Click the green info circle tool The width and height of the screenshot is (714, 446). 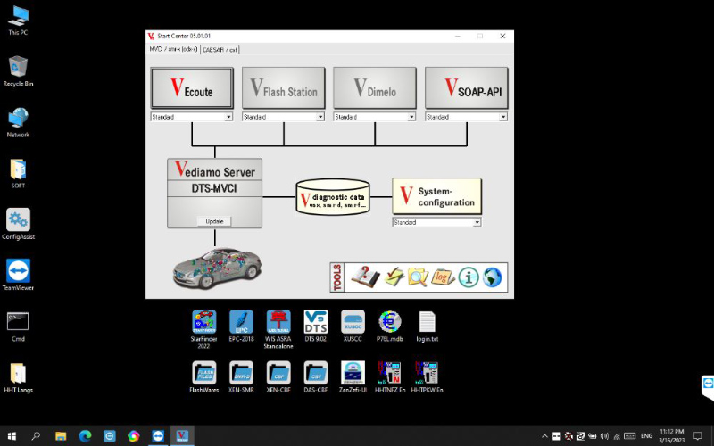469,277
